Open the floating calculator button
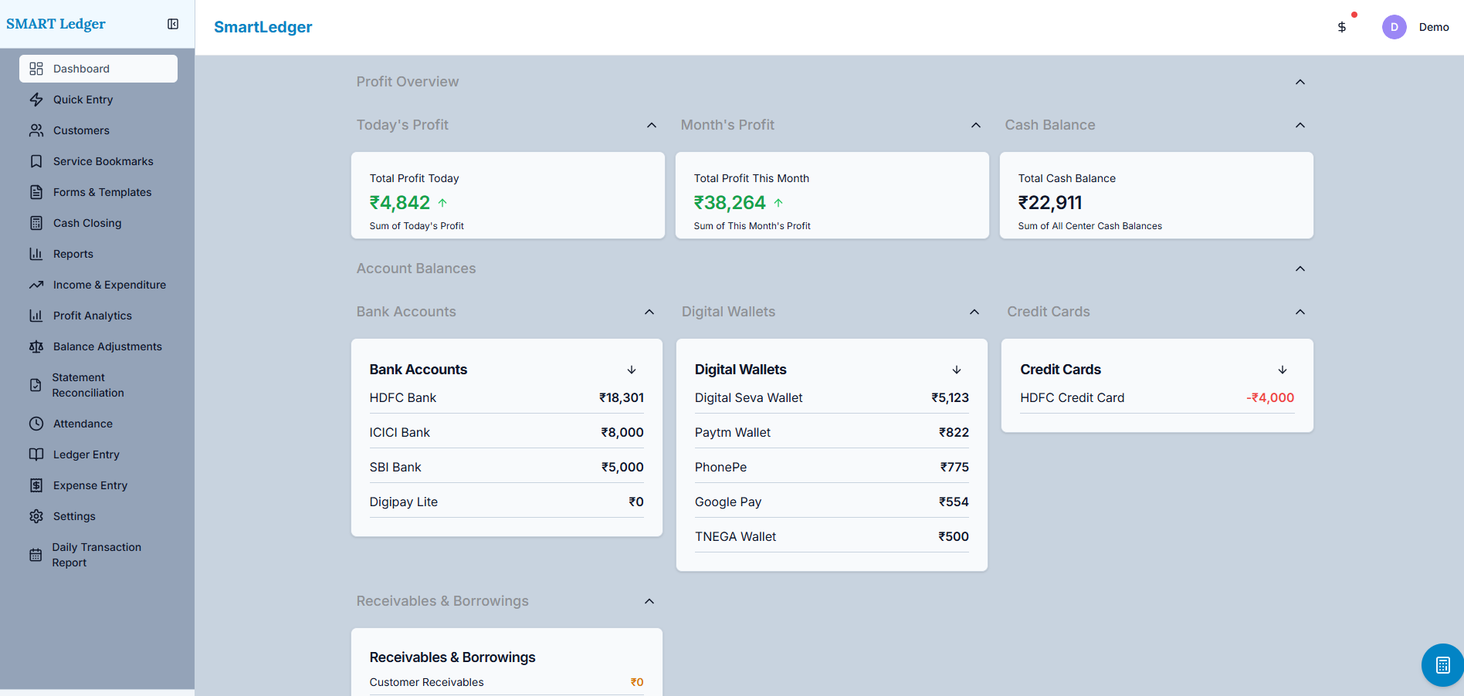 tap(1442, 664)
